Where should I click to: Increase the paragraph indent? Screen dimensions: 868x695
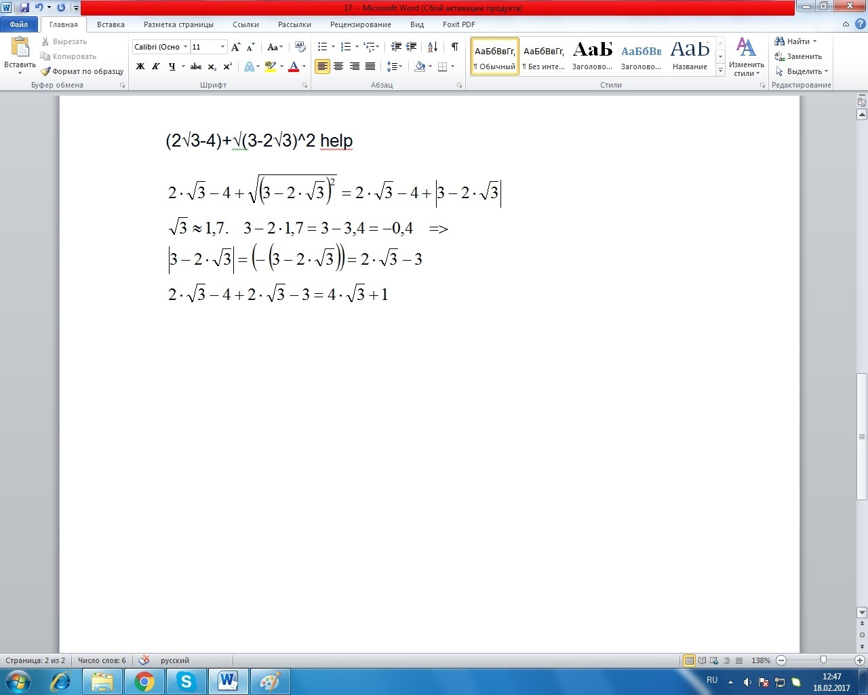click(411, 47)
